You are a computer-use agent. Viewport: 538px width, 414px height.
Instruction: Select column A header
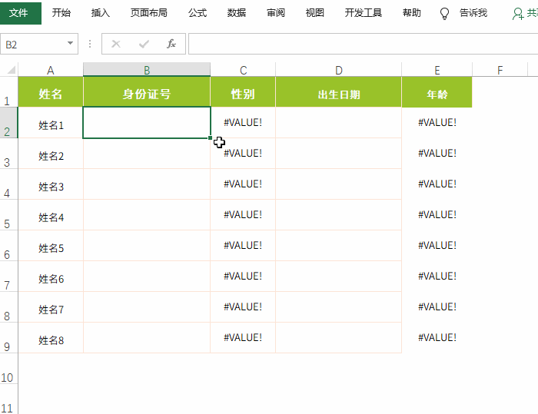tap(51, 70)
